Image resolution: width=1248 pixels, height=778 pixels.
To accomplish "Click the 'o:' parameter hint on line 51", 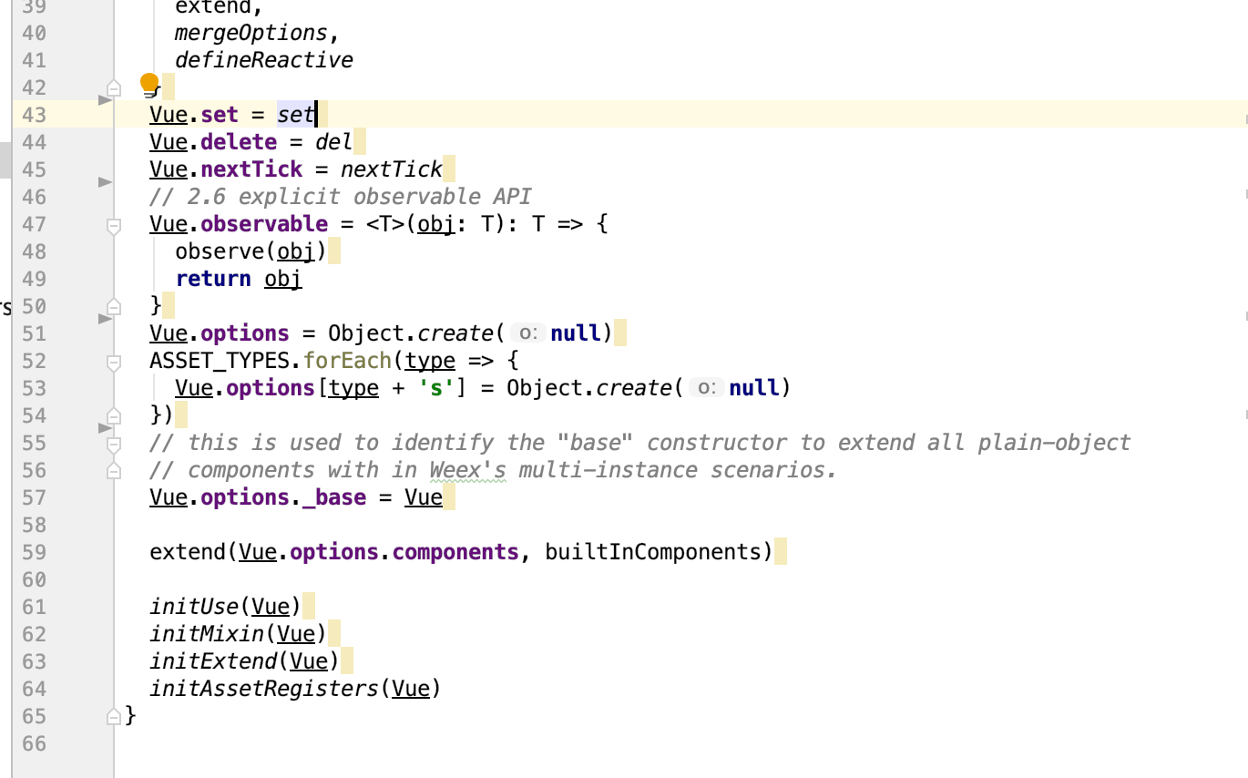I will [x=528, y=333].
